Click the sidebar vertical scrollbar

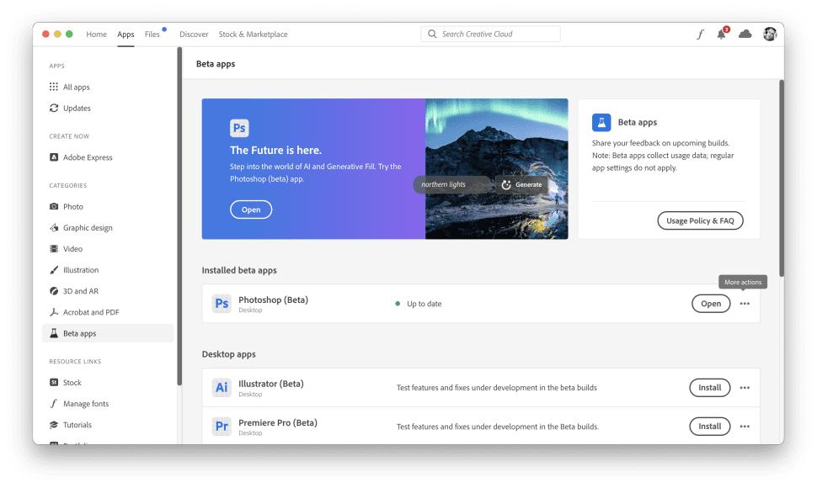tap(179, 216)
